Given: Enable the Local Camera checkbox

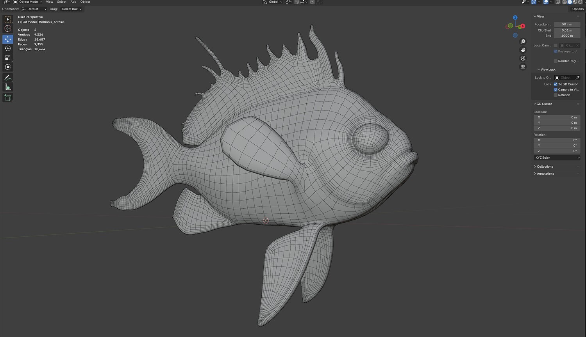Looking at the screenshot, I should pyautogui.click(x=556, y=46).
